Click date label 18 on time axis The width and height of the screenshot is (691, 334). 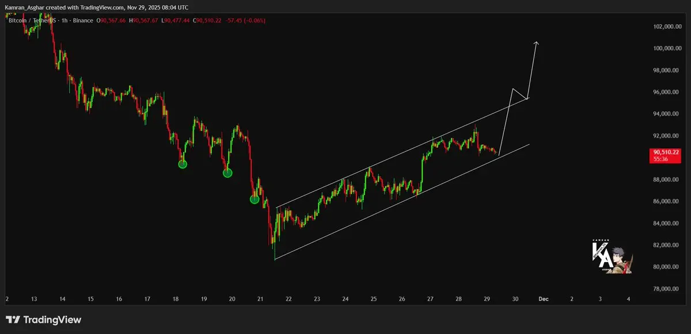176,300
